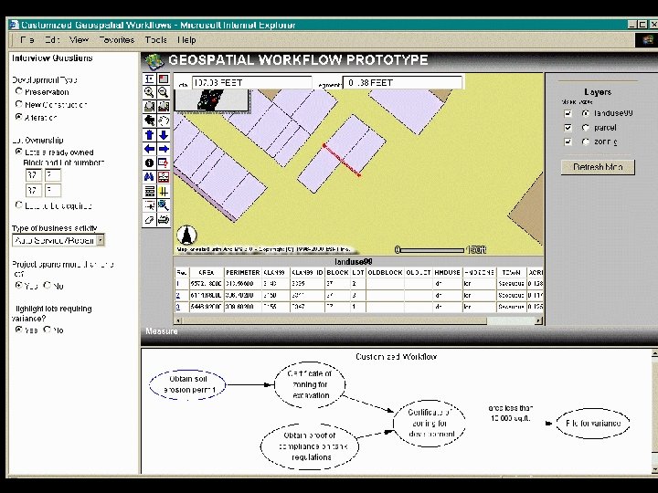Set zoning as the active layer

click(586, 142)
